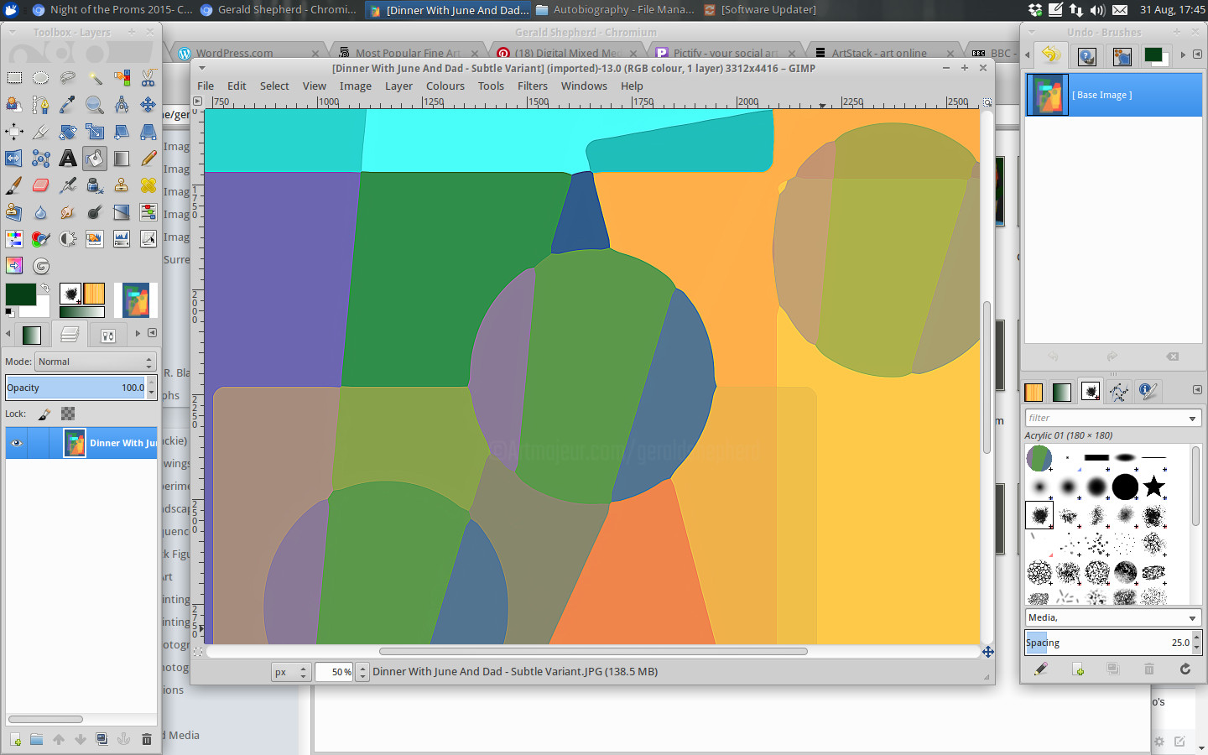This screenshot has height=755, width=1208.
Task: Expand the px unit dropdown
Action: (291, 672)
